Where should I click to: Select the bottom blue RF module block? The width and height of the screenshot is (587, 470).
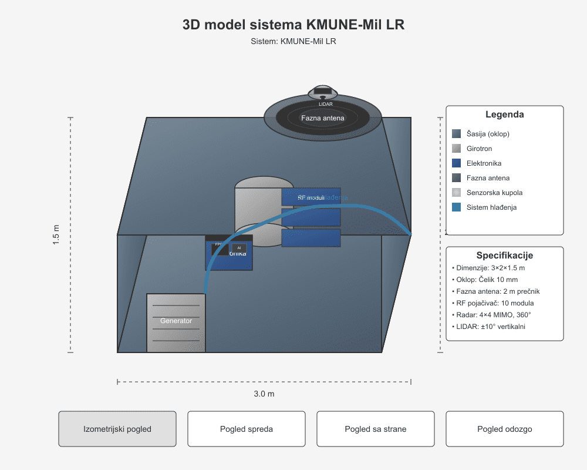tap(311, 238)
